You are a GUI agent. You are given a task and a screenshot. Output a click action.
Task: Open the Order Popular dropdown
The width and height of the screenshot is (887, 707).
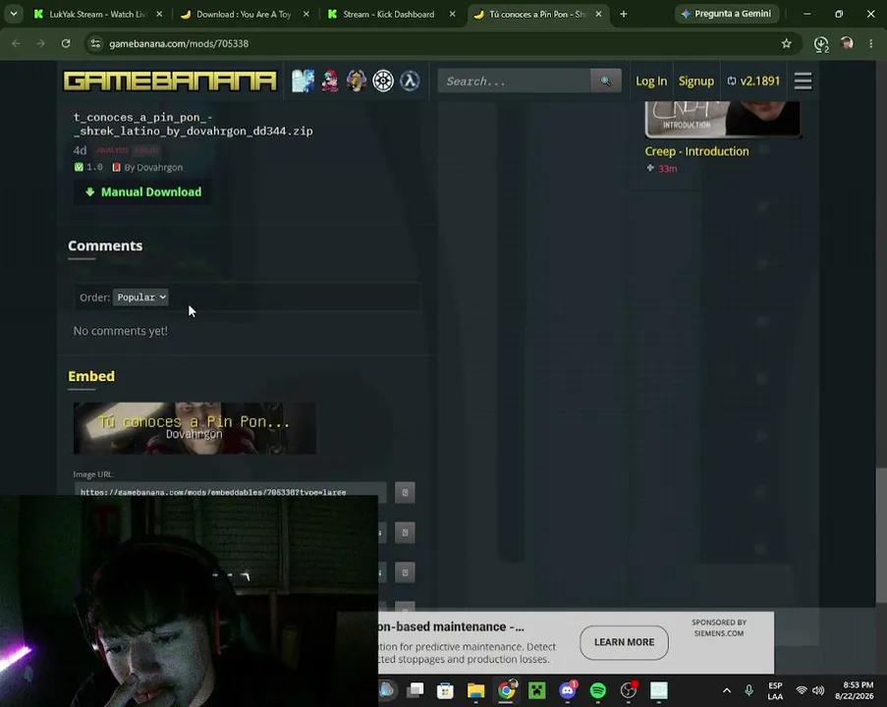click(140, 298)
